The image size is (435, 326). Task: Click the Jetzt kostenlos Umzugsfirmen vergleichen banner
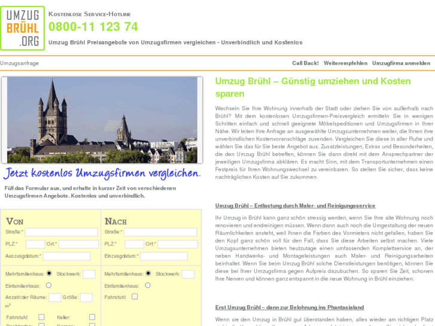point(102,173)
